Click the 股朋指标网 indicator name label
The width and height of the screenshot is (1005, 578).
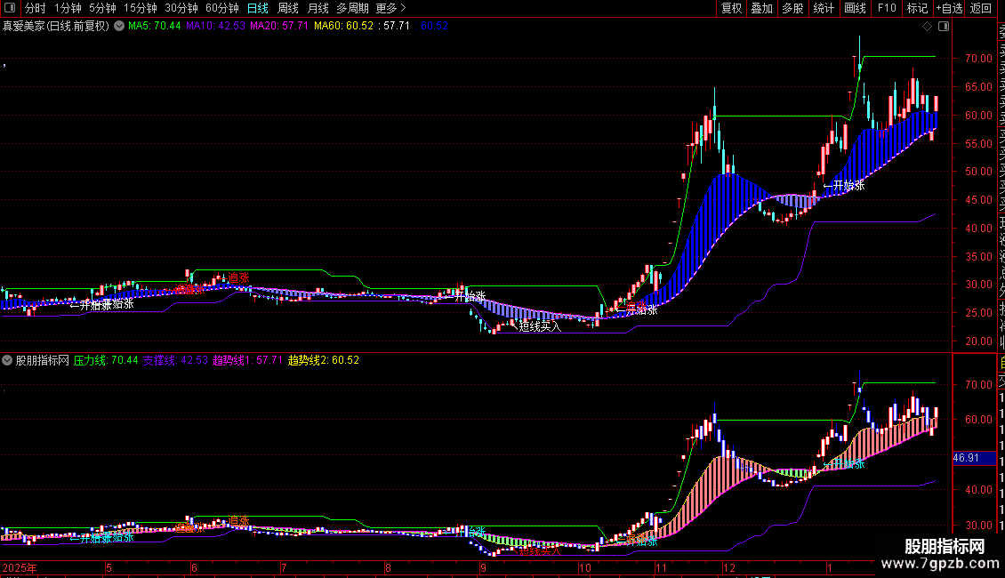tap(43, 360)
